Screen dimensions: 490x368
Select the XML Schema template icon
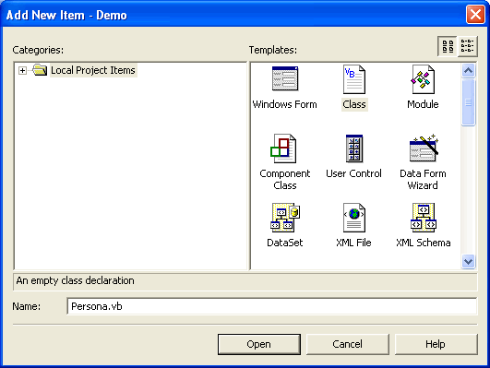(x=424, y=218)
